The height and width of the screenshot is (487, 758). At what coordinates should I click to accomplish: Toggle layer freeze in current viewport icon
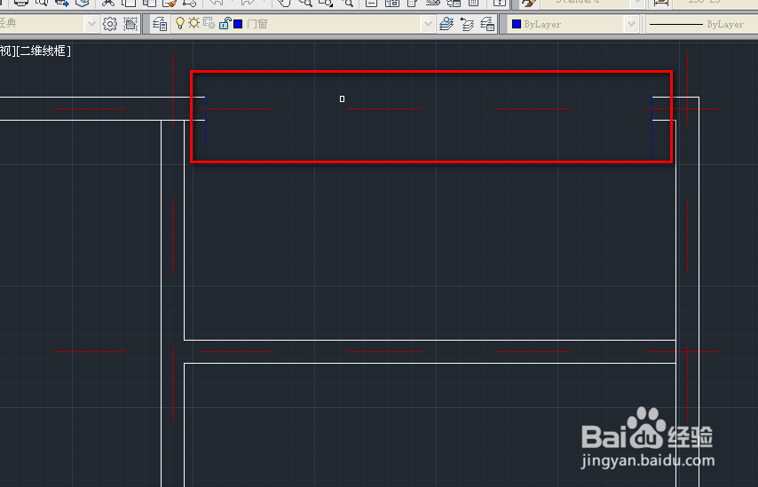coord(209,24)
